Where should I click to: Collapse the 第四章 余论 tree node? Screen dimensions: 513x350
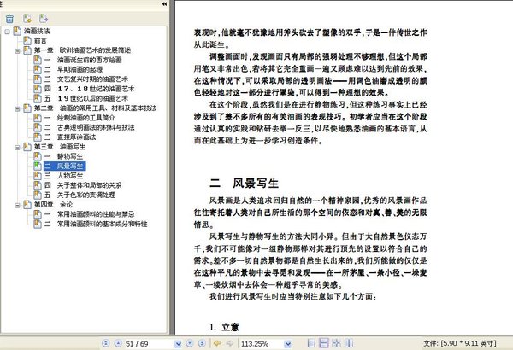click(x=17, y=205)
